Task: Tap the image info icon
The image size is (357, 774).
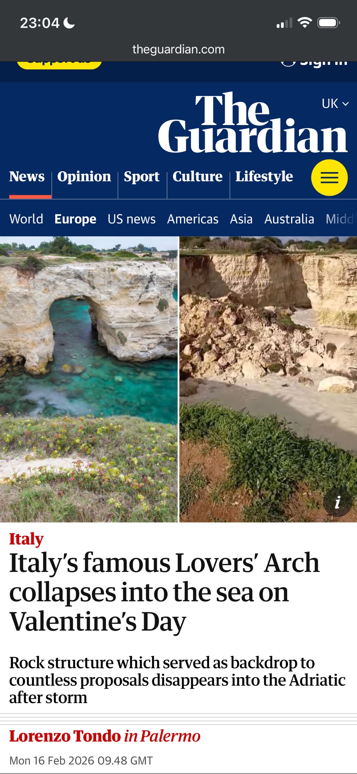Action: tap(337, 502)
